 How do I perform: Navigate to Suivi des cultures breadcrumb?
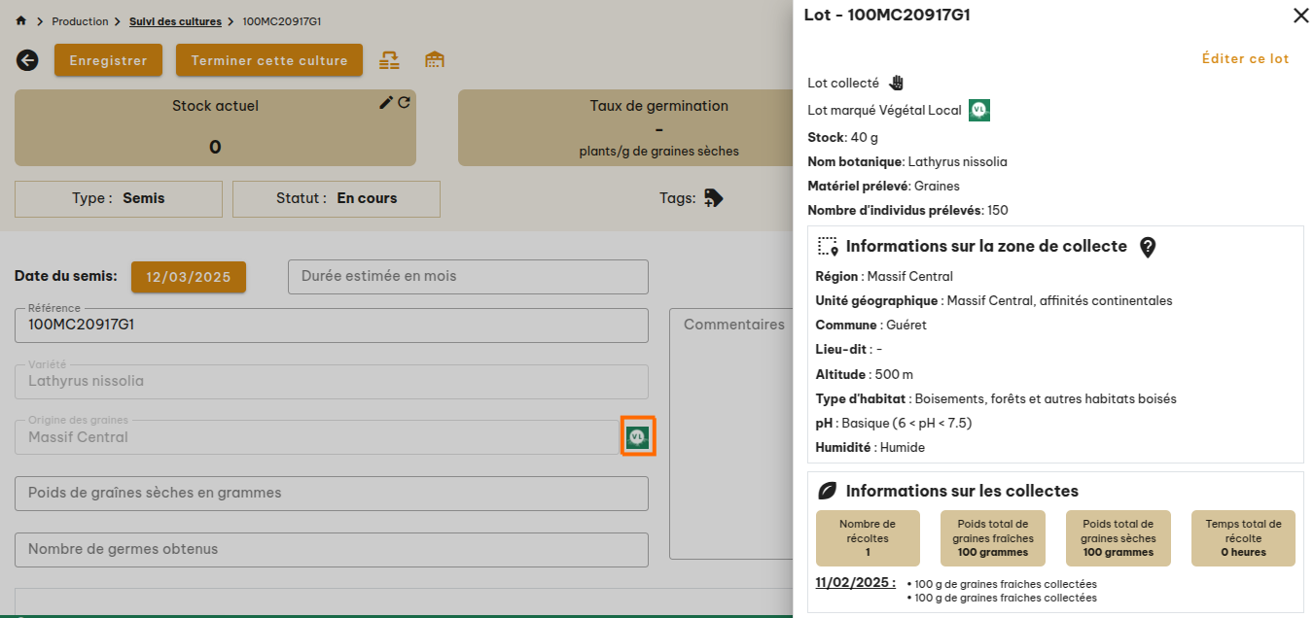175,21
